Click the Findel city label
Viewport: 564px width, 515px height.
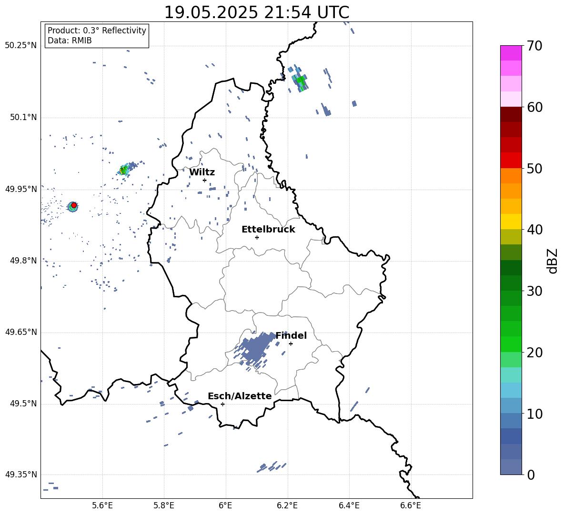(x=291, y=335)
